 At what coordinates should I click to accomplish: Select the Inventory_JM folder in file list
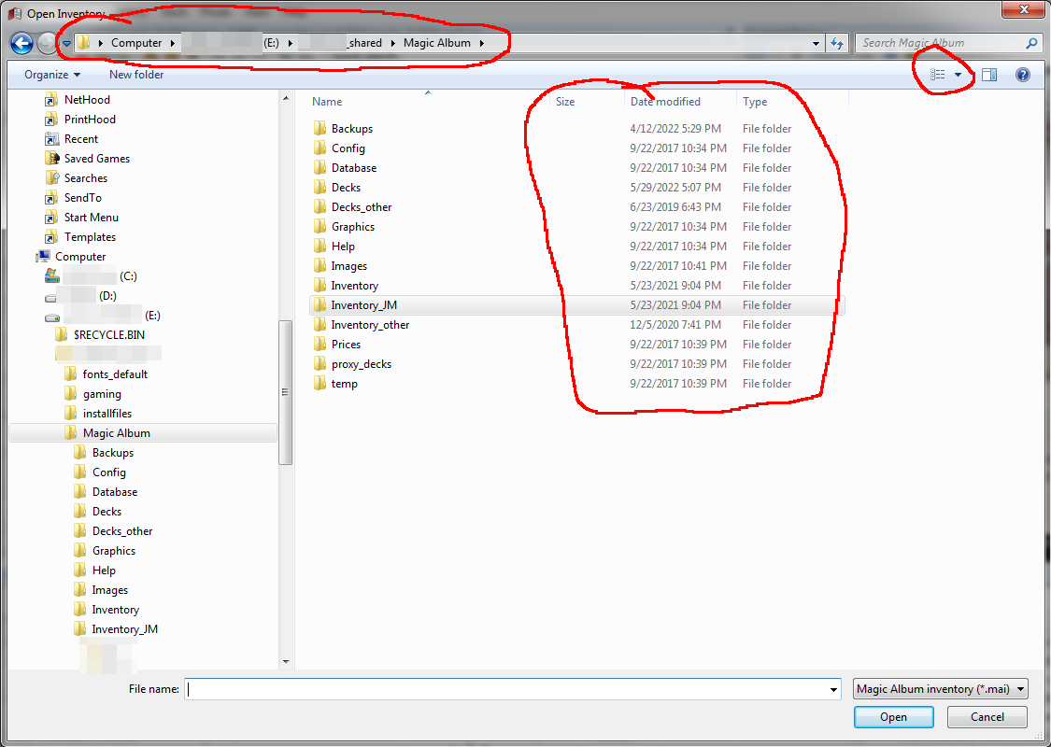(x=576, y=304)
